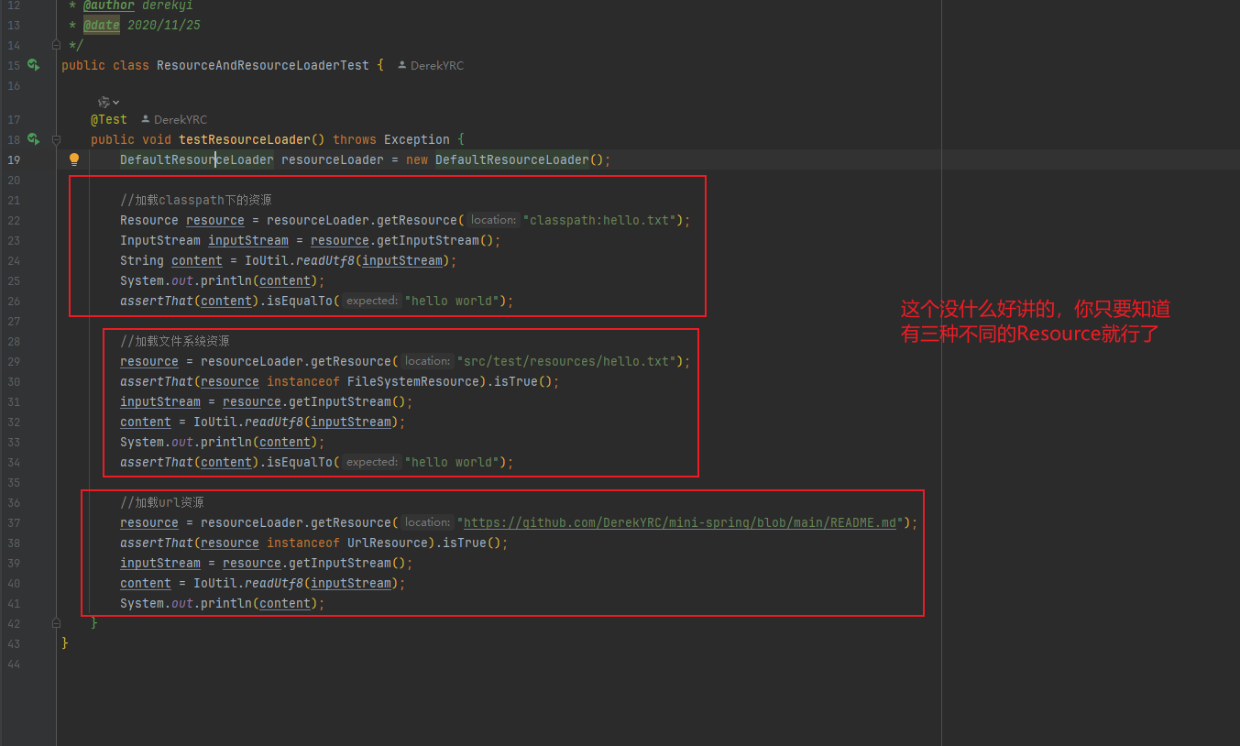Click the InputStream type on line 23
Image resolution: width=1240 pixels, height=746 pixels.
click(x=160, y=240)
